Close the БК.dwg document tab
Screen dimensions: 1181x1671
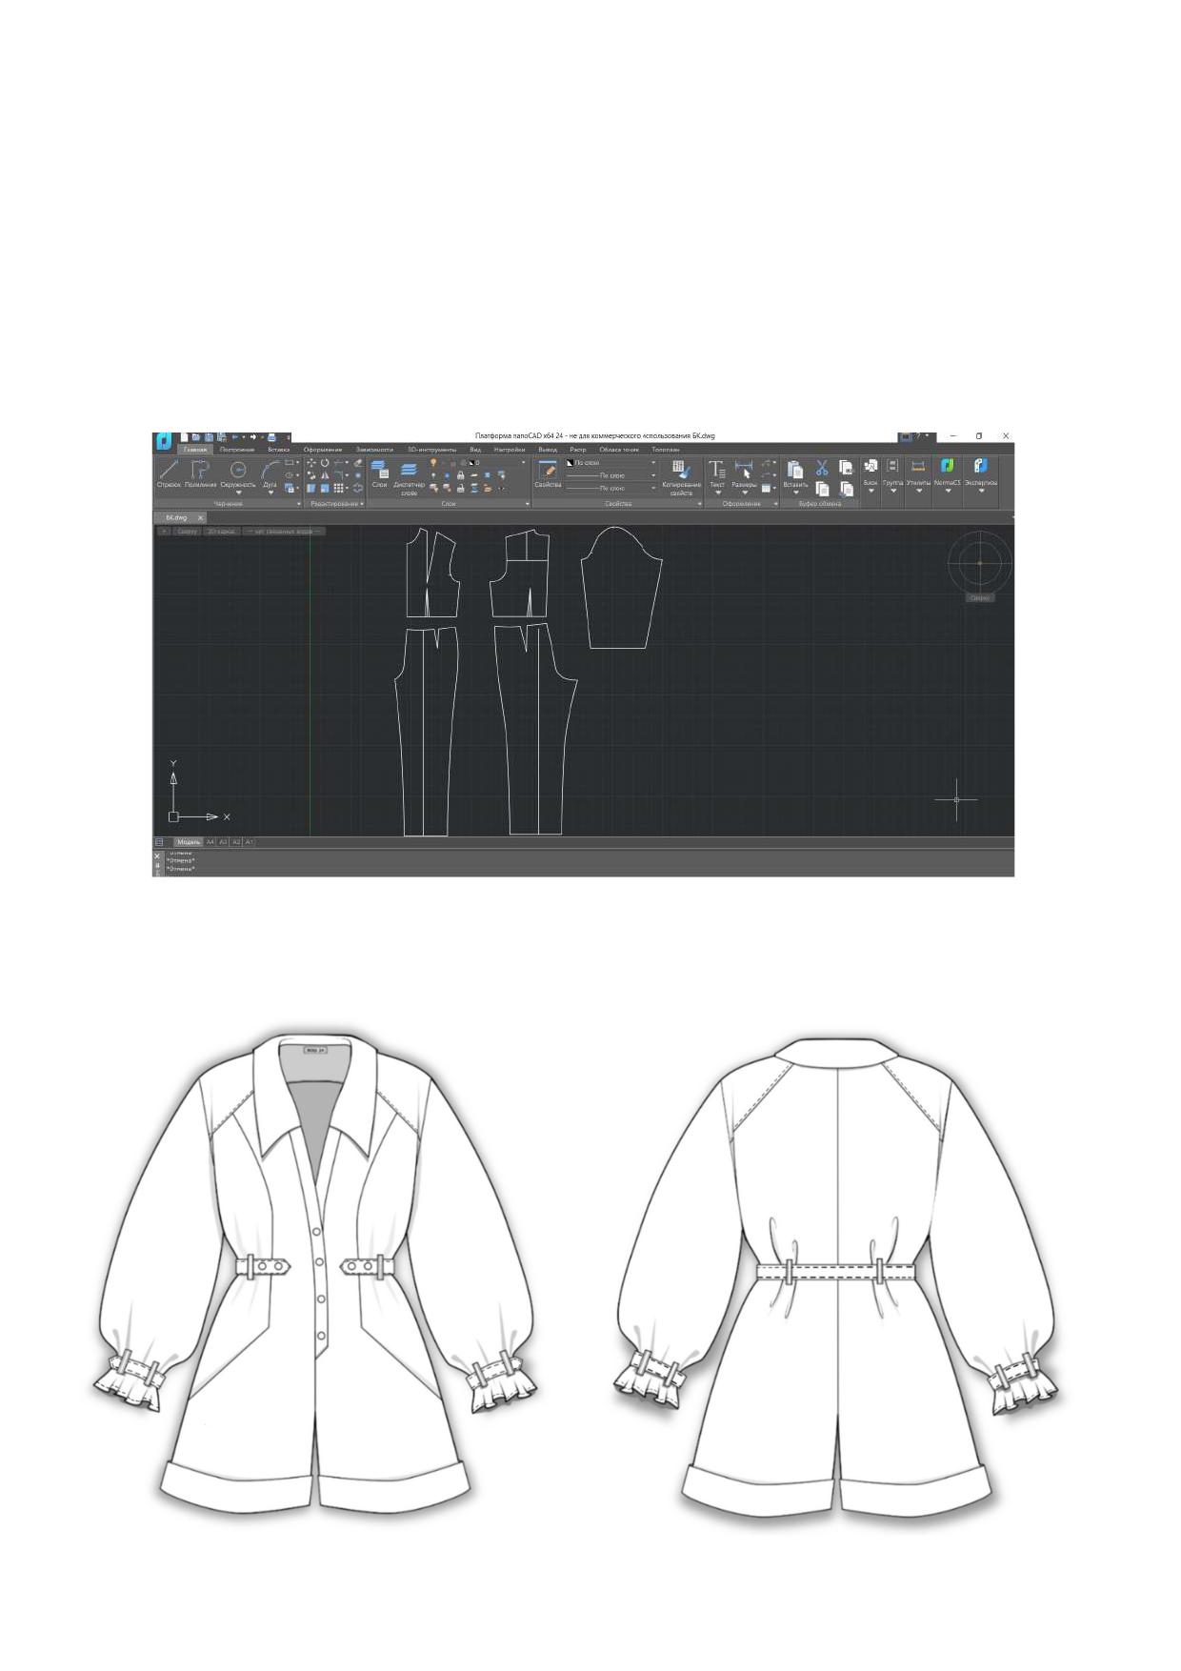(200, 517)
